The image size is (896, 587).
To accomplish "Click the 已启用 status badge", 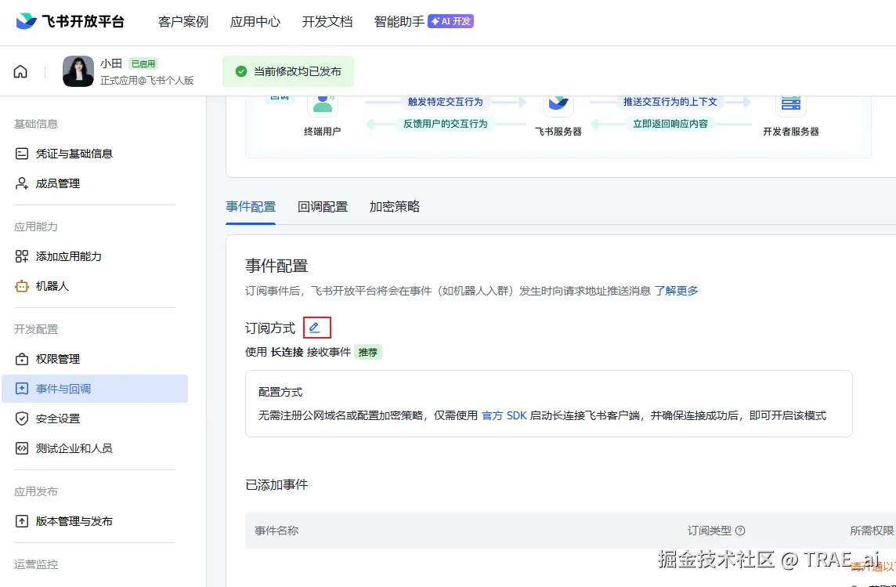I will coord(143,64).
